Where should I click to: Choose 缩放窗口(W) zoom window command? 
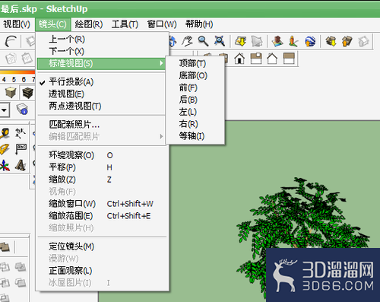pyautogui.click(x=101, y=204)
